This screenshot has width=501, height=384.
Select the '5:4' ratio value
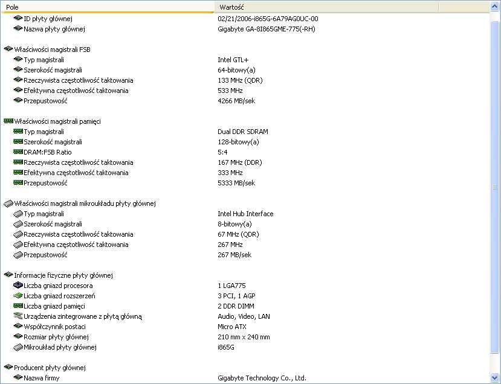point(222,152)
